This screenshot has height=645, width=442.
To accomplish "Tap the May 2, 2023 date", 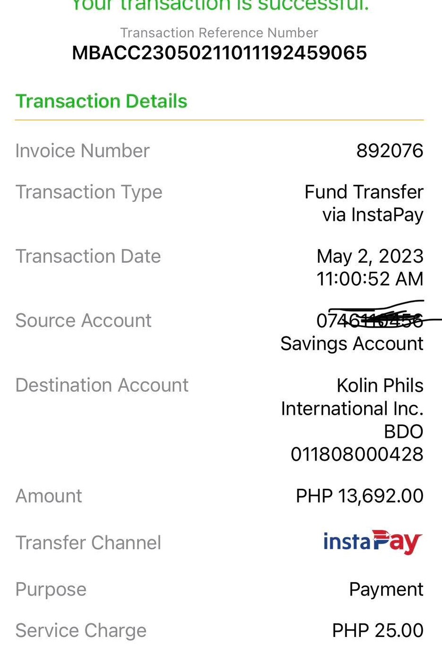I will [370, 256].
